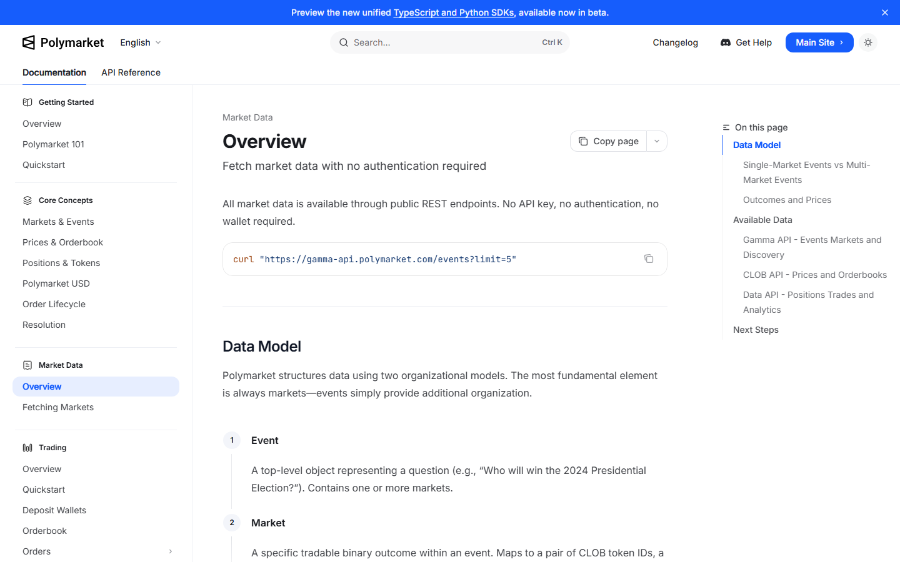Click the Market Data breadcrumb text
This screenshot has width=900, height=562.
click(247, 117)
